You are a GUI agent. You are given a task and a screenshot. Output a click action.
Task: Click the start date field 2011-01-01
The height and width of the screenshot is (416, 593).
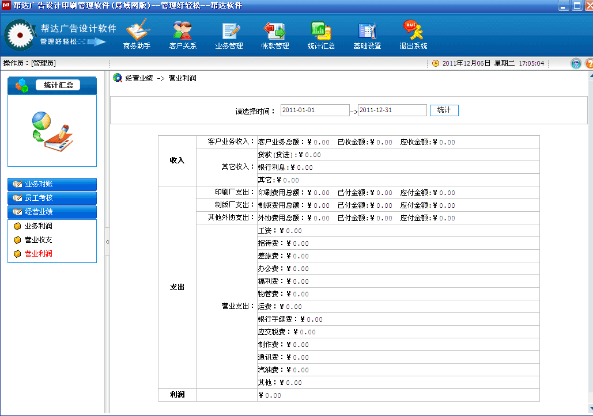coord(315,110)
